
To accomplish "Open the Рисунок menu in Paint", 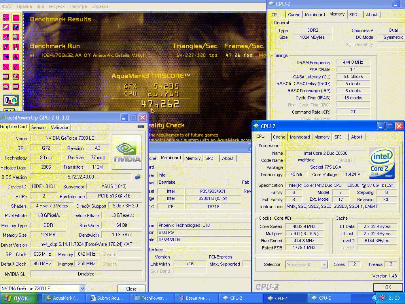I will click(57, 6).
